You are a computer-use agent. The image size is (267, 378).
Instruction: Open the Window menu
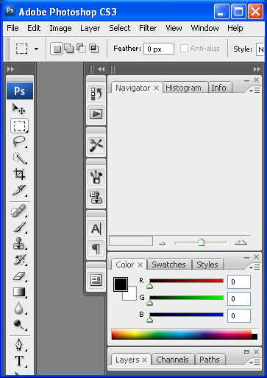204,28
